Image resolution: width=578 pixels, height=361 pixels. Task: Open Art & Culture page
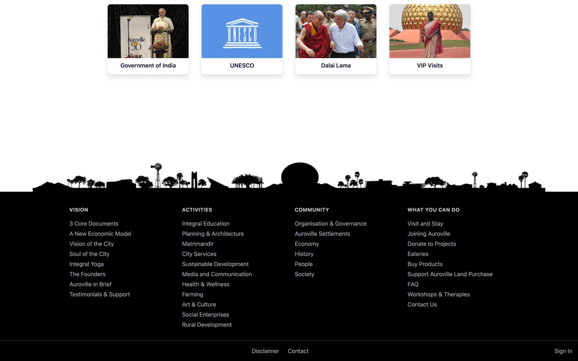(x=199, y=304)
